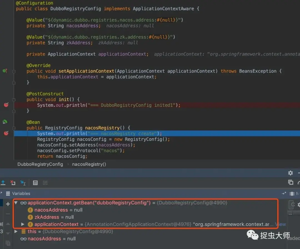The width and height of the screenshot is (300, 249).
Task: Click the field icon beside zkAddress
Action: 30,217
